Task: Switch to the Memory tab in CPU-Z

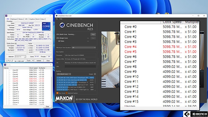Action: [21, 19]
